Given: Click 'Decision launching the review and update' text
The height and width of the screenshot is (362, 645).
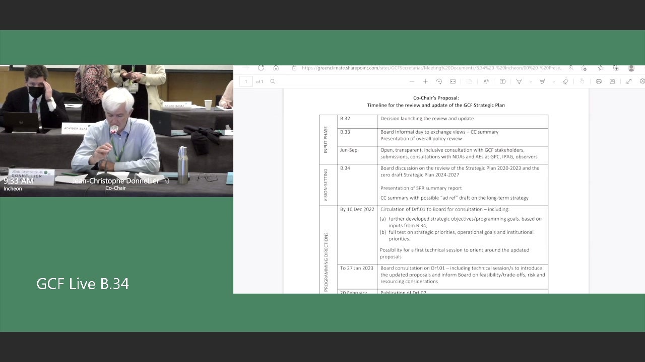Looking at the screenshot, I should pyautogui.click(x=427, y=119).
